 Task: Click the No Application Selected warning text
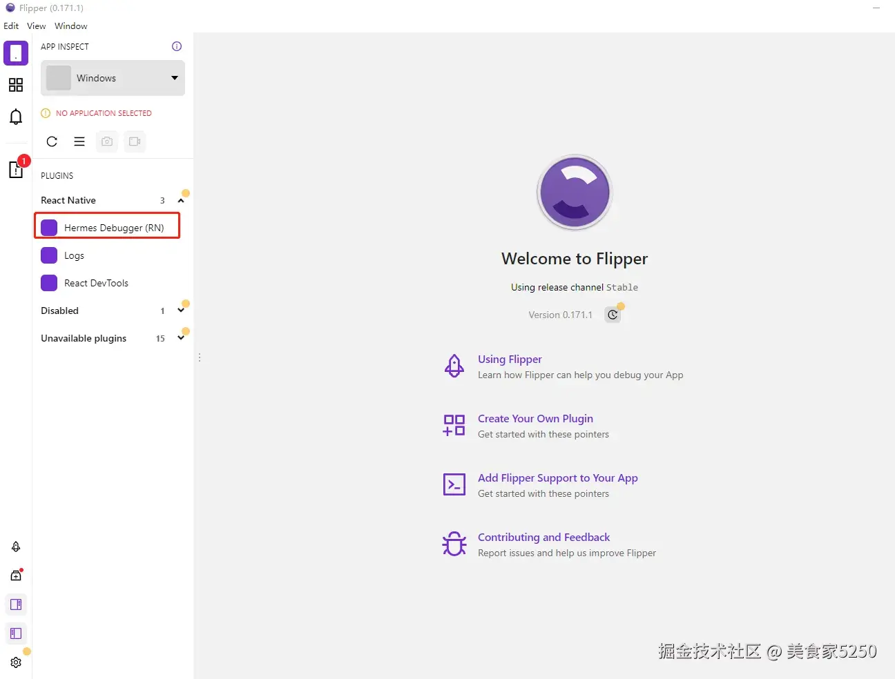coord(104,113)
